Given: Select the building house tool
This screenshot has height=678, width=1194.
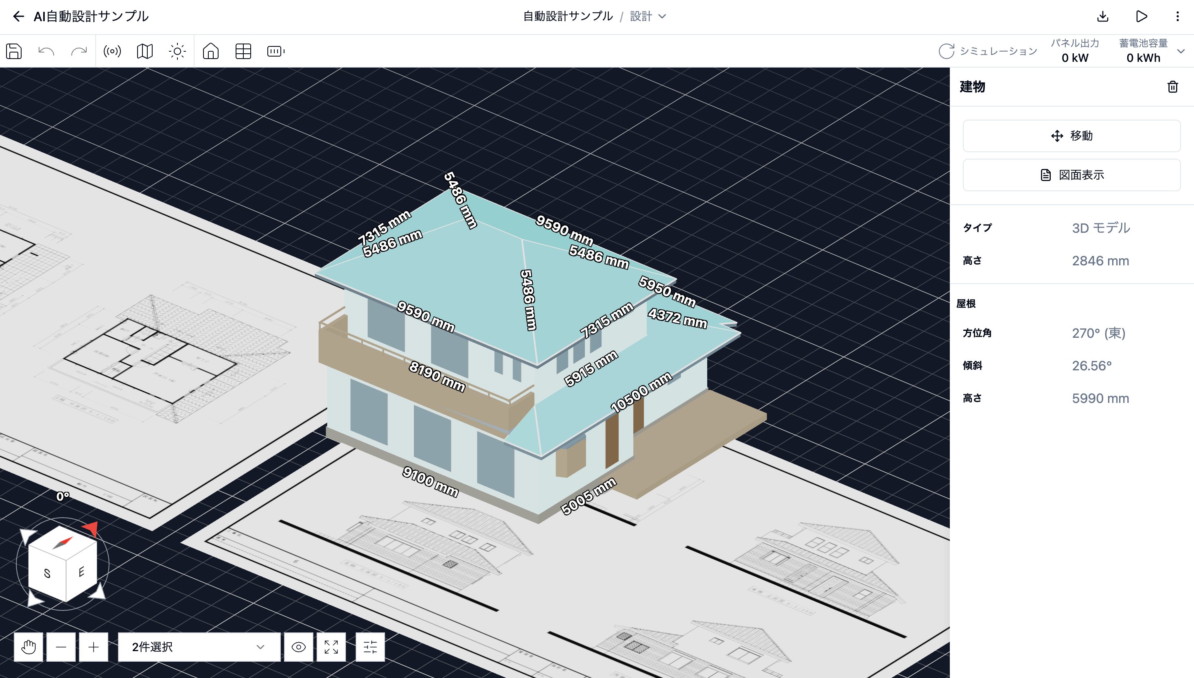Looking at the screenshot, I should click(x=211, y=51).
